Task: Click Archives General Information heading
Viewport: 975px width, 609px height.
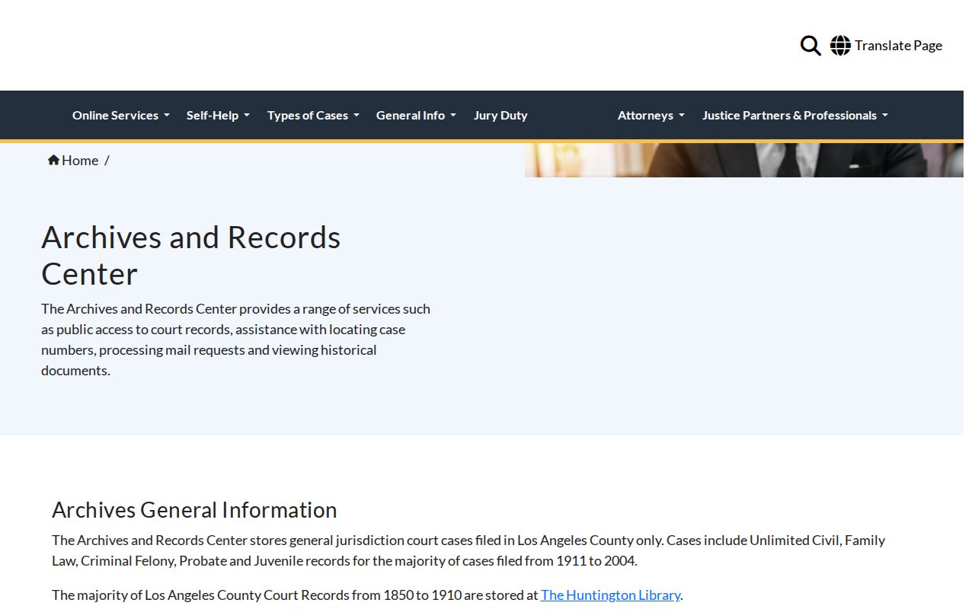Action: (x=194, y=510)
